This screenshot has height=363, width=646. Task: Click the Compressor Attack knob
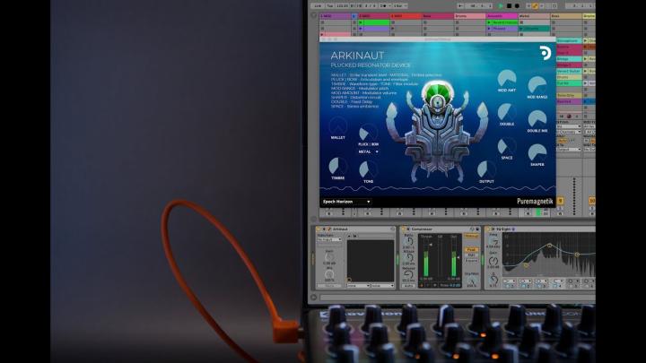point(409,257)
